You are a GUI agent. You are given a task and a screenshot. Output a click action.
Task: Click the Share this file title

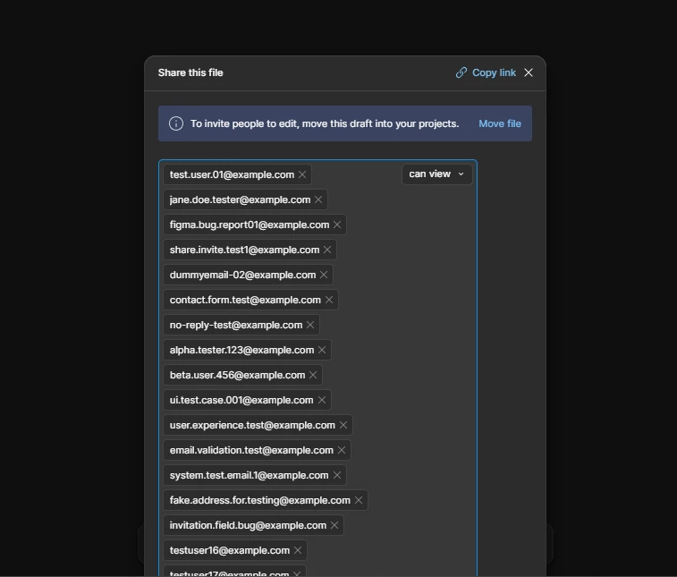[190, 72]
